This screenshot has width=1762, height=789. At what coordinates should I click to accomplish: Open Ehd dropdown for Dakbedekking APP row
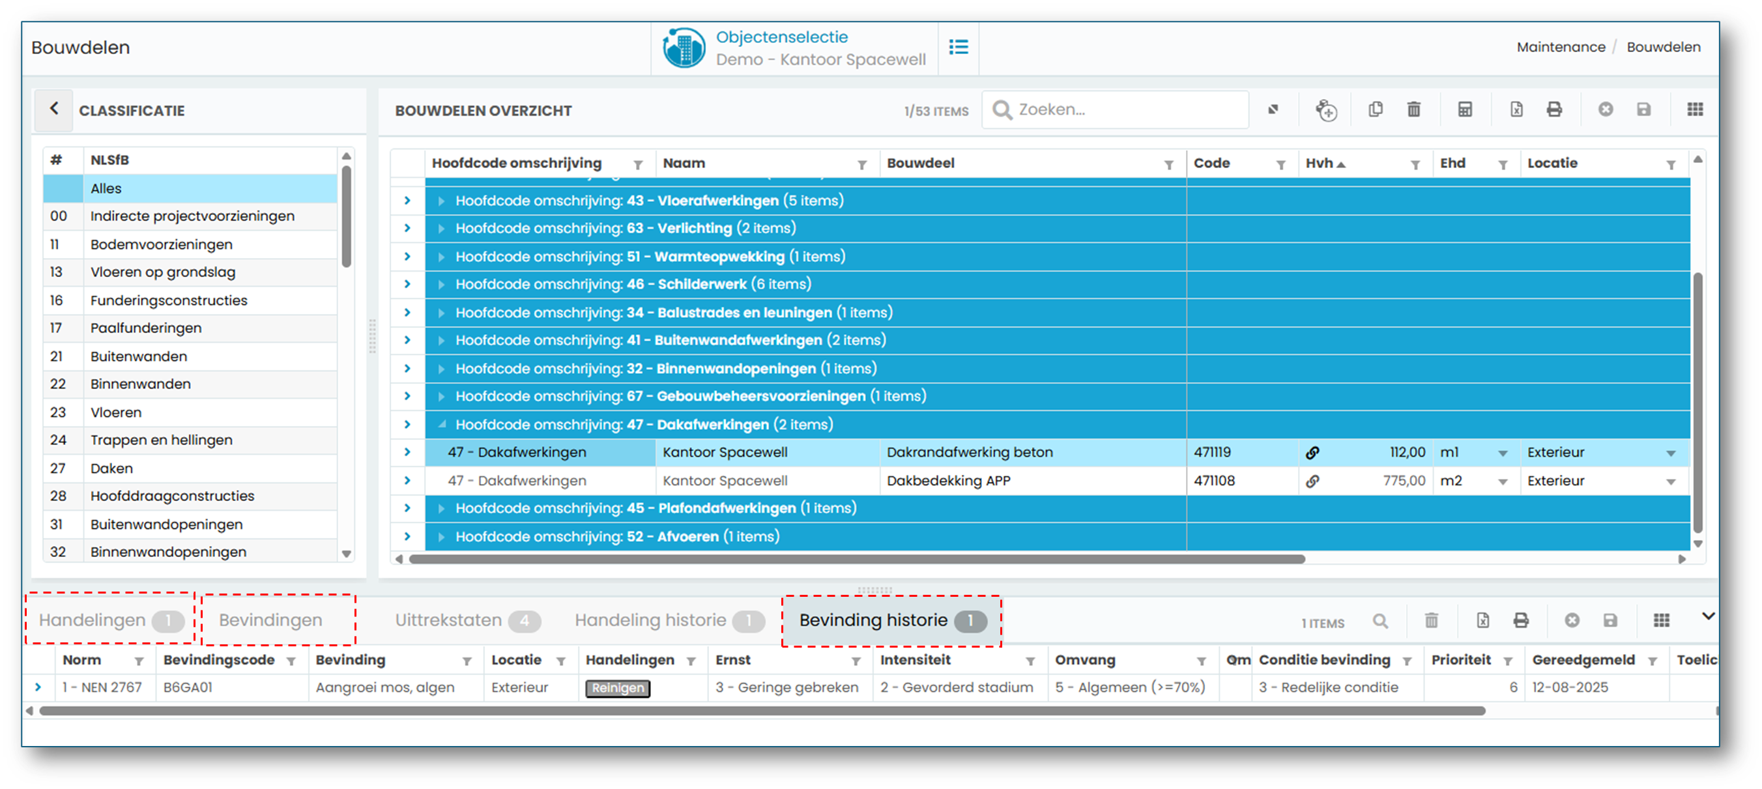1502,482
